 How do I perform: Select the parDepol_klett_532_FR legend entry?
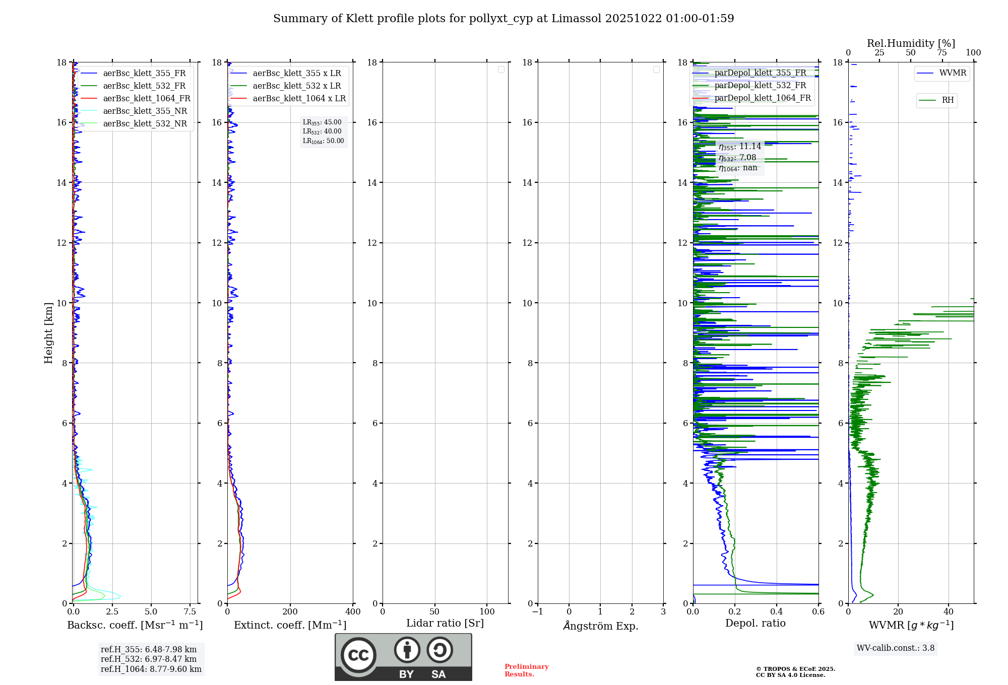pos(760,86)
